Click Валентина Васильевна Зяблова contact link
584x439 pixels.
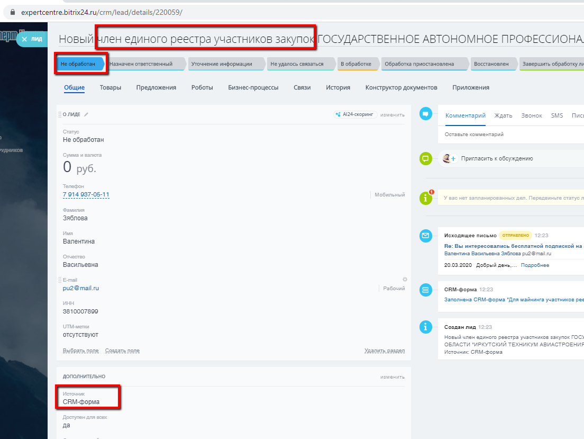tap(482, 254)
